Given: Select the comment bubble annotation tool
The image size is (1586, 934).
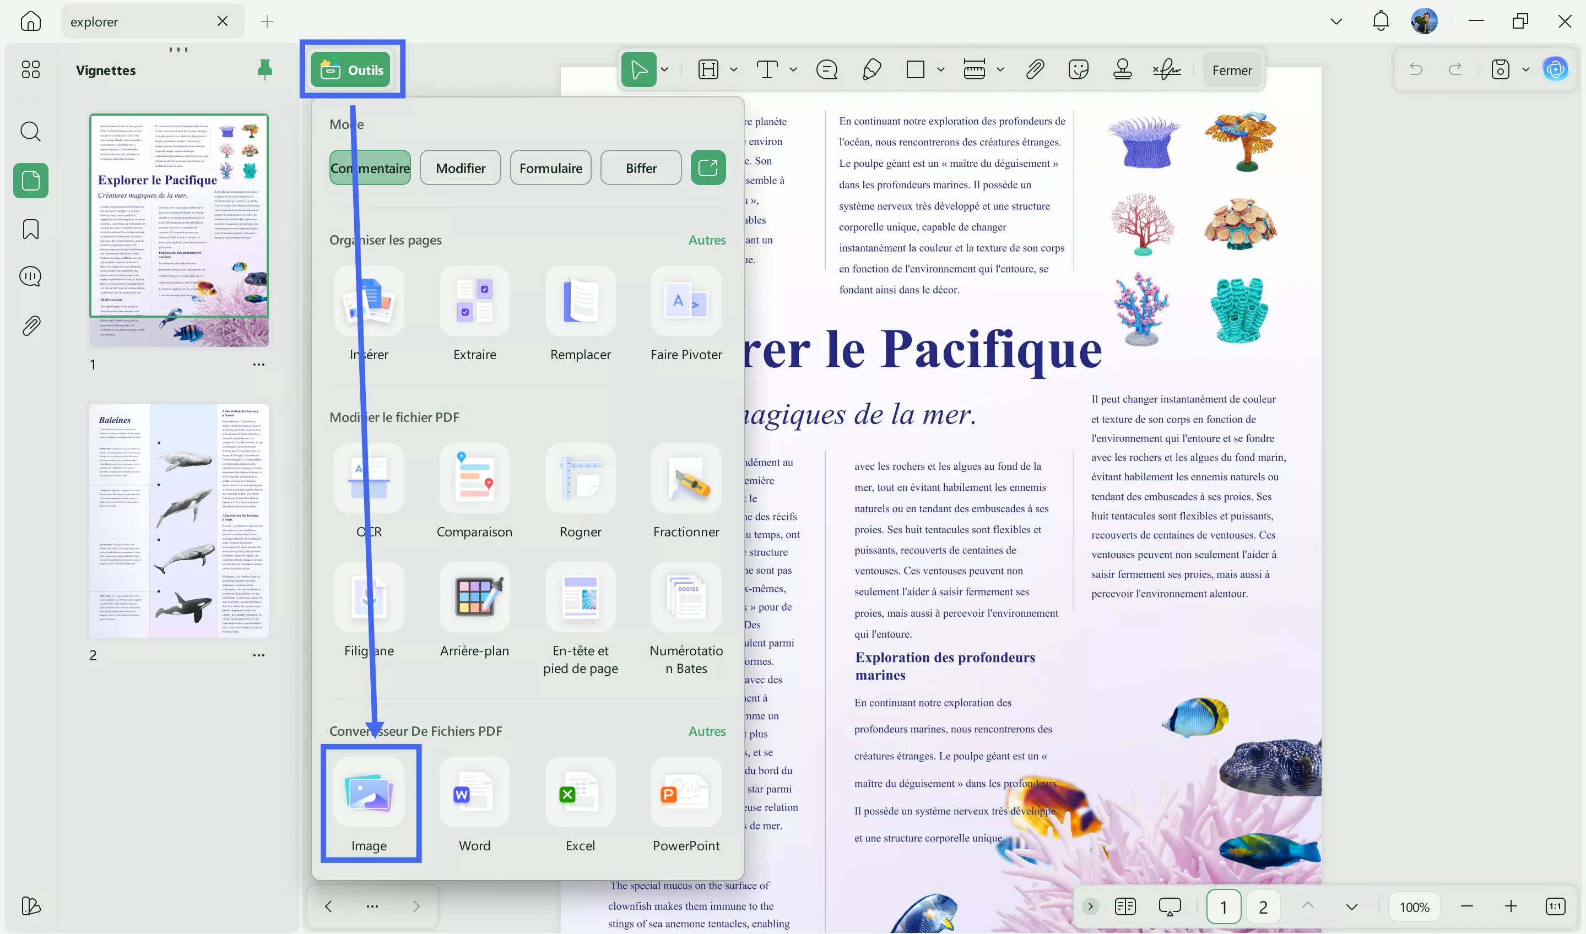Looking at the screenshot, I should 827,69.
